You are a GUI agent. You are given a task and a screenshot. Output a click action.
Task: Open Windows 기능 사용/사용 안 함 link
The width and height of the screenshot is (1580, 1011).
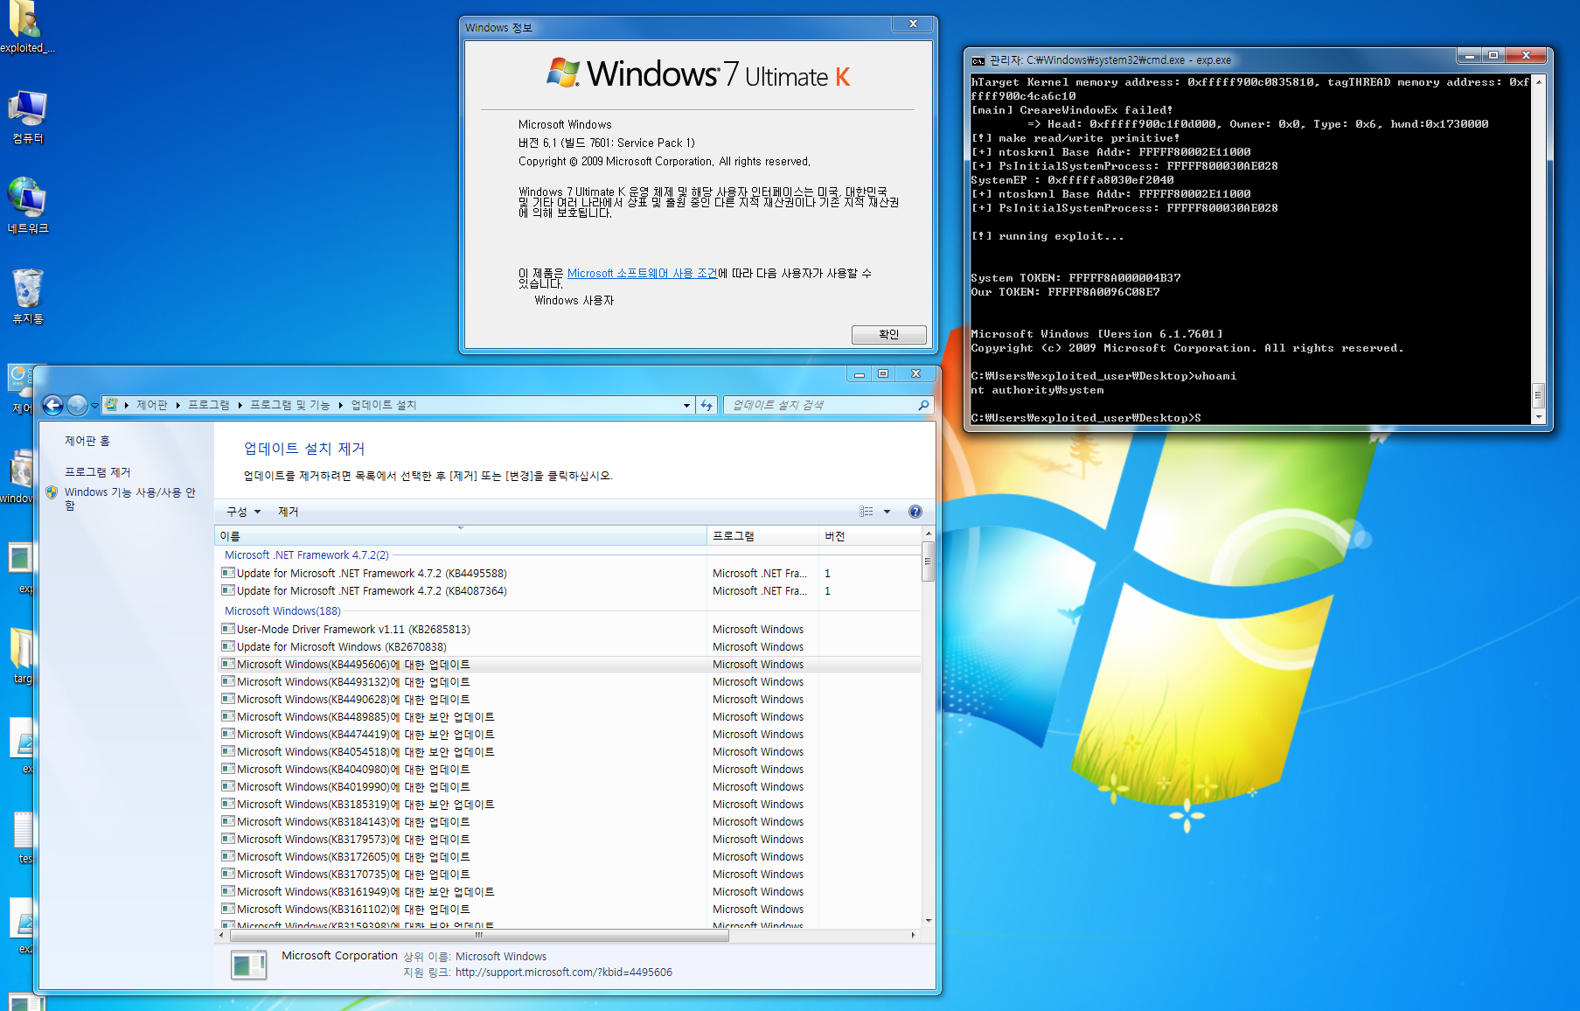(x=130, y=499)
